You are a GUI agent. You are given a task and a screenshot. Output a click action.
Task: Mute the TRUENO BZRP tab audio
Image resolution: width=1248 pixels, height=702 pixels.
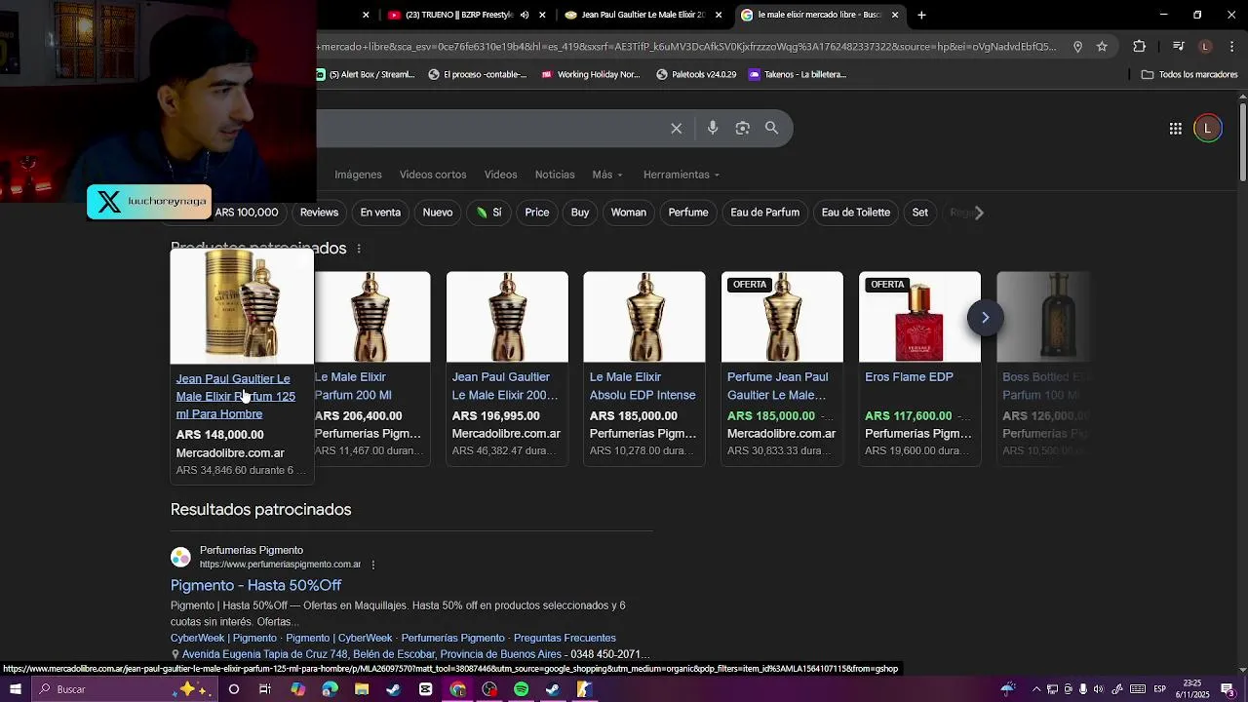coord(525,15)
